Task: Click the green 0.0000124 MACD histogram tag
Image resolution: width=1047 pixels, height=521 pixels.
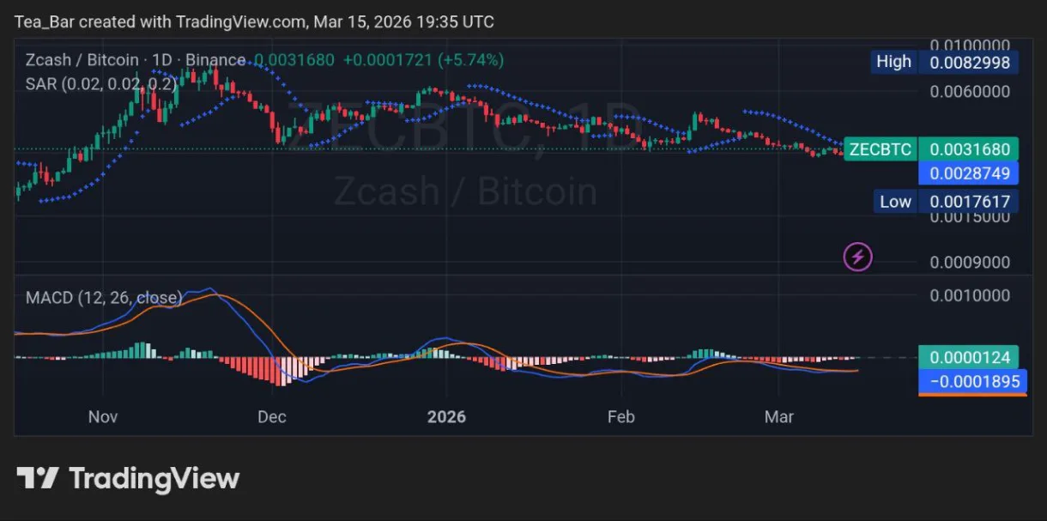Action: (x=969, y=357)
